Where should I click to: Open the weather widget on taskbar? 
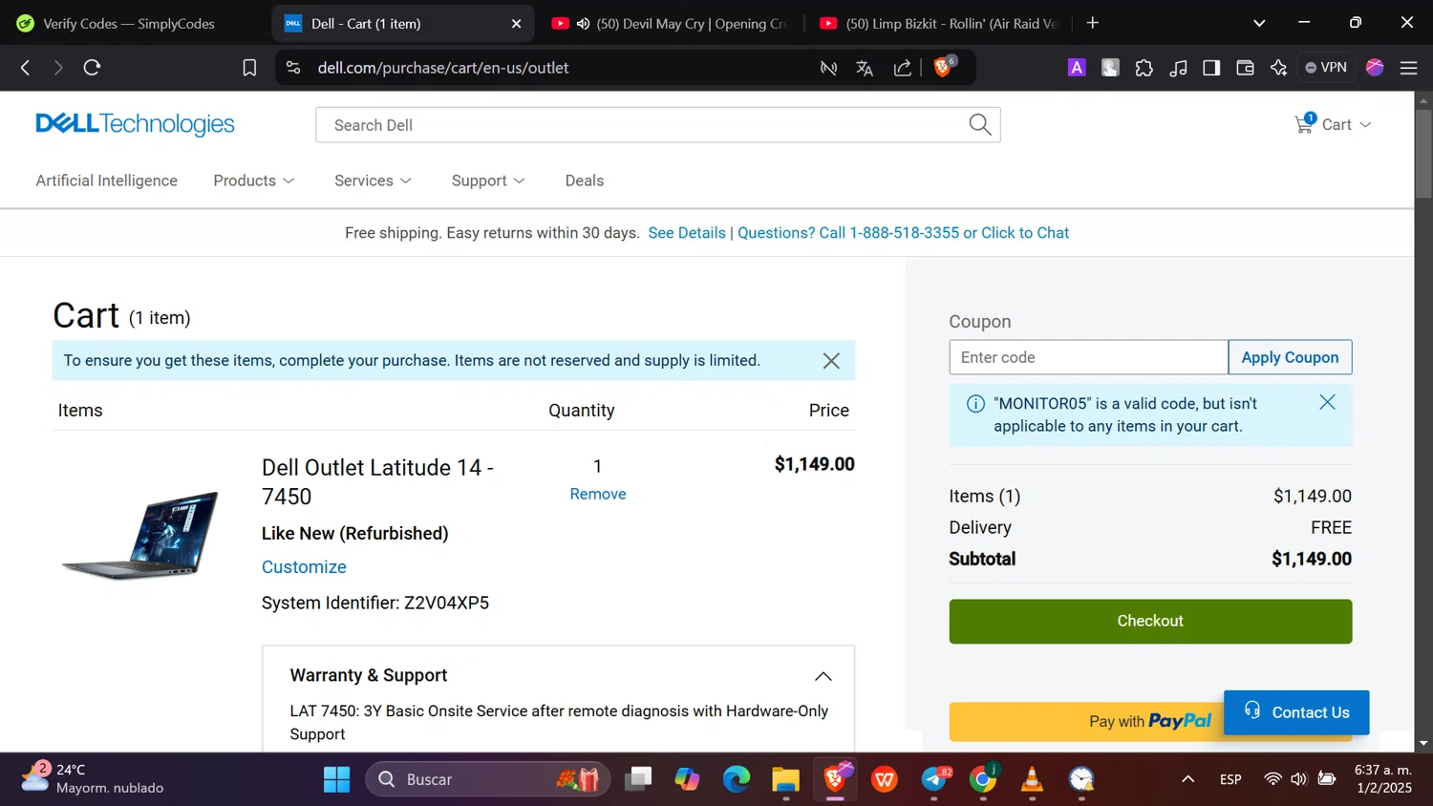(93, 778)
